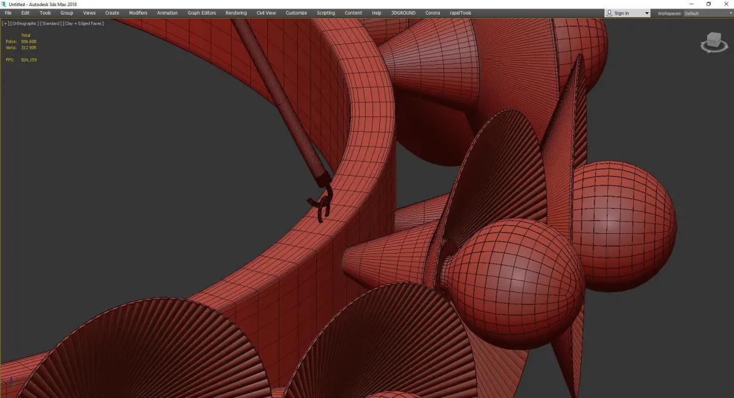Open the viewport [+] general menu
The height and width of the screenshot is (398, 734).
tap(5, 23)
